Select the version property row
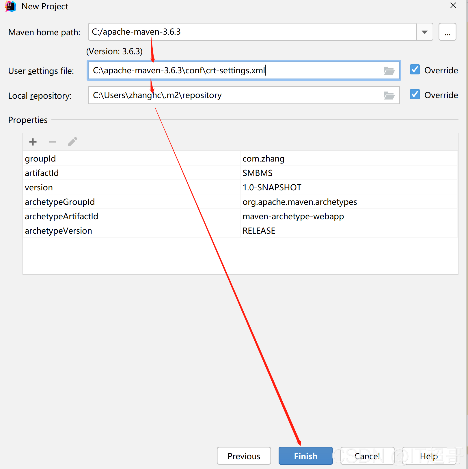The width and height of the screenshot is (468, 469). (240, 187)
